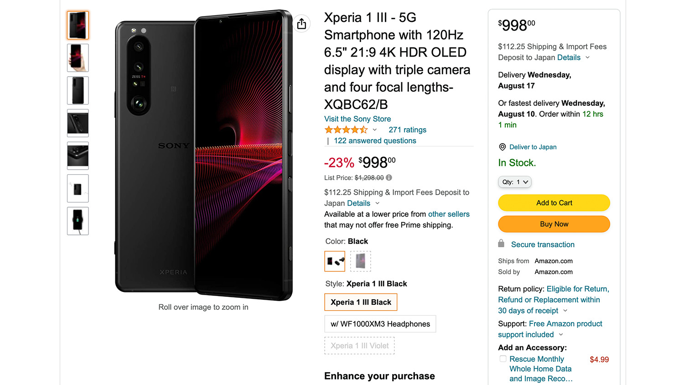
Task: Select the charging phone thumbnail
Action: [x=78, y=221]
